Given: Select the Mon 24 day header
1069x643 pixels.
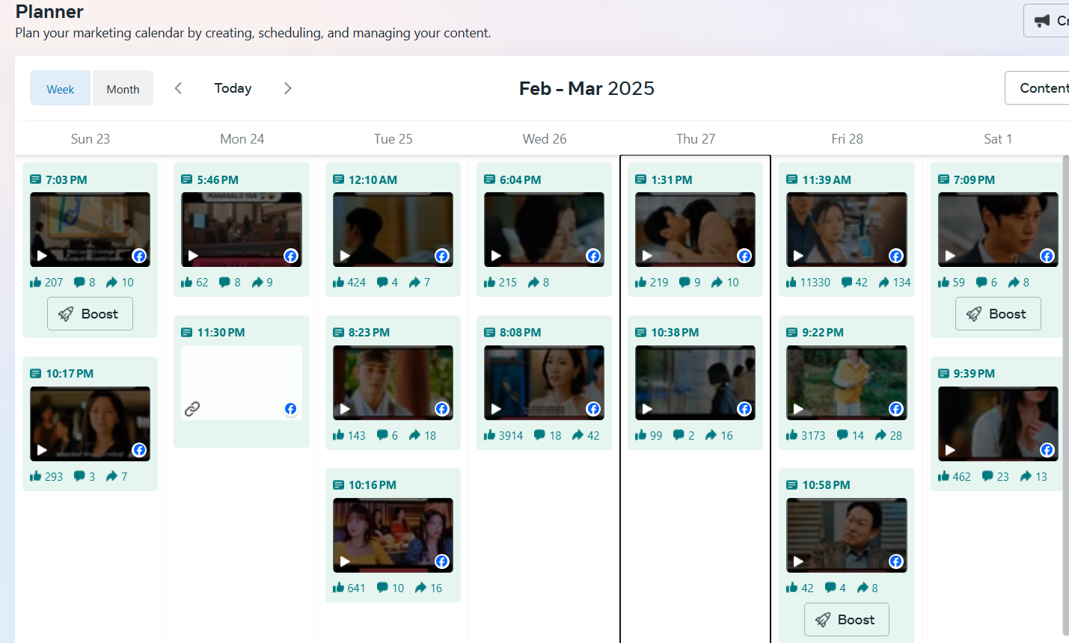Looking at the screenshot, I should pos(242,139).
